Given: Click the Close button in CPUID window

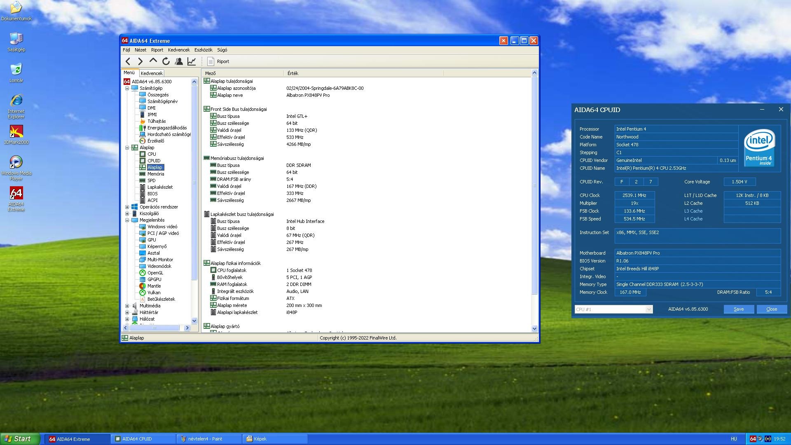Looking at the screenshot, I should coord(772,309).
